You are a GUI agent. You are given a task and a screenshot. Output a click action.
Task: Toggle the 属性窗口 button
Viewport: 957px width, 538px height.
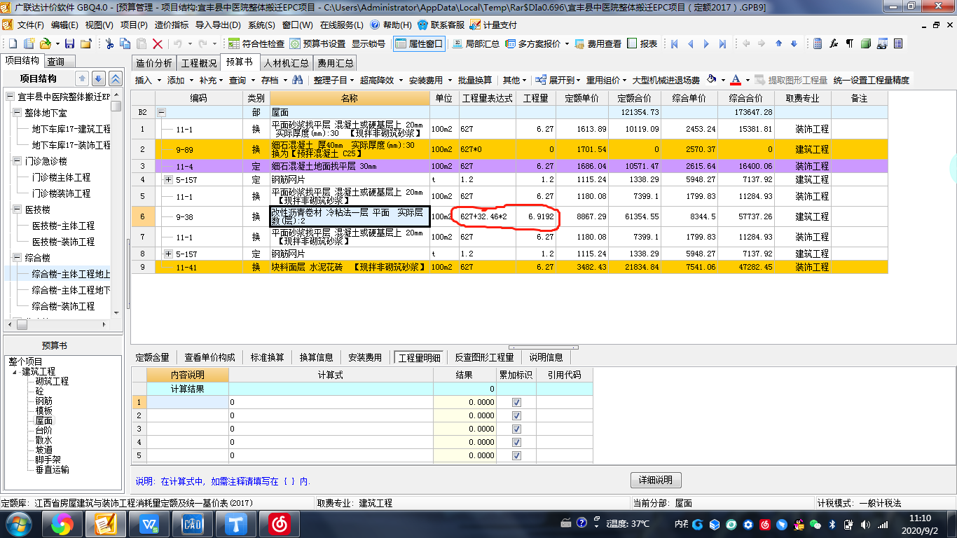pos(419,43)
